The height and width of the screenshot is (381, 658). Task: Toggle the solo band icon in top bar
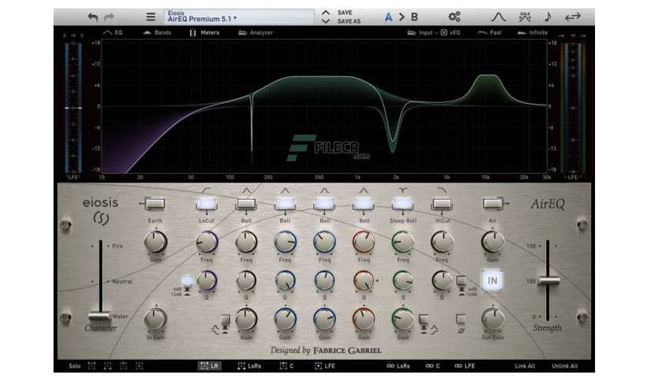(x=524, y=17)
